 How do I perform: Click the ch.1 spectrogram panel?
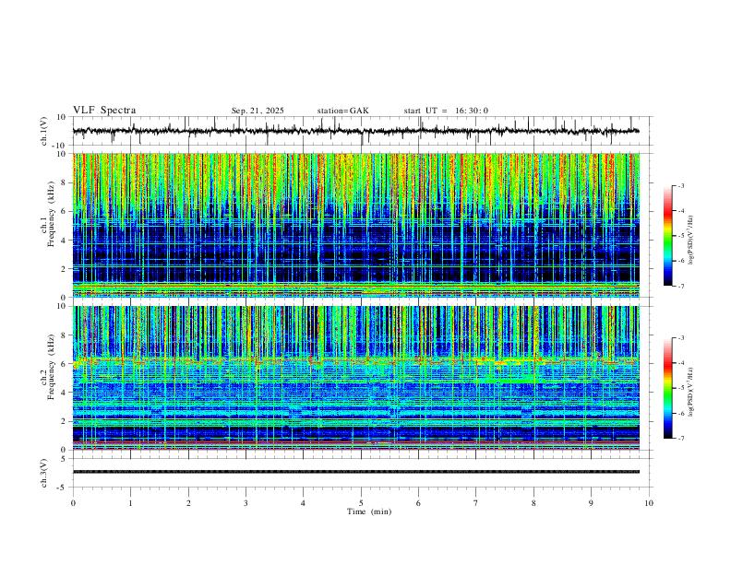356,225
